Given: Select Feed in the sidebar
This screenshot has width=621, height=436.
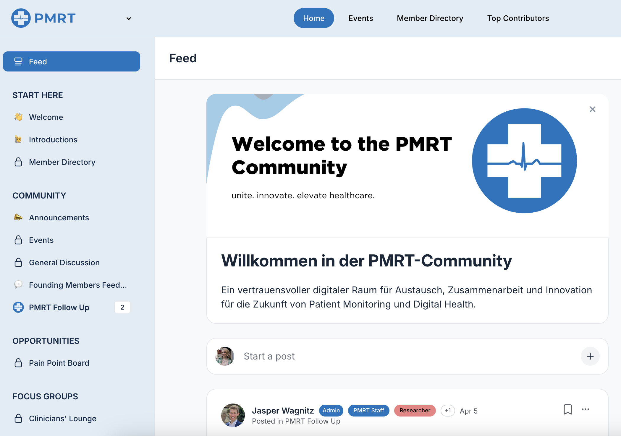Looking at the screenshot, I should (72, 61).
